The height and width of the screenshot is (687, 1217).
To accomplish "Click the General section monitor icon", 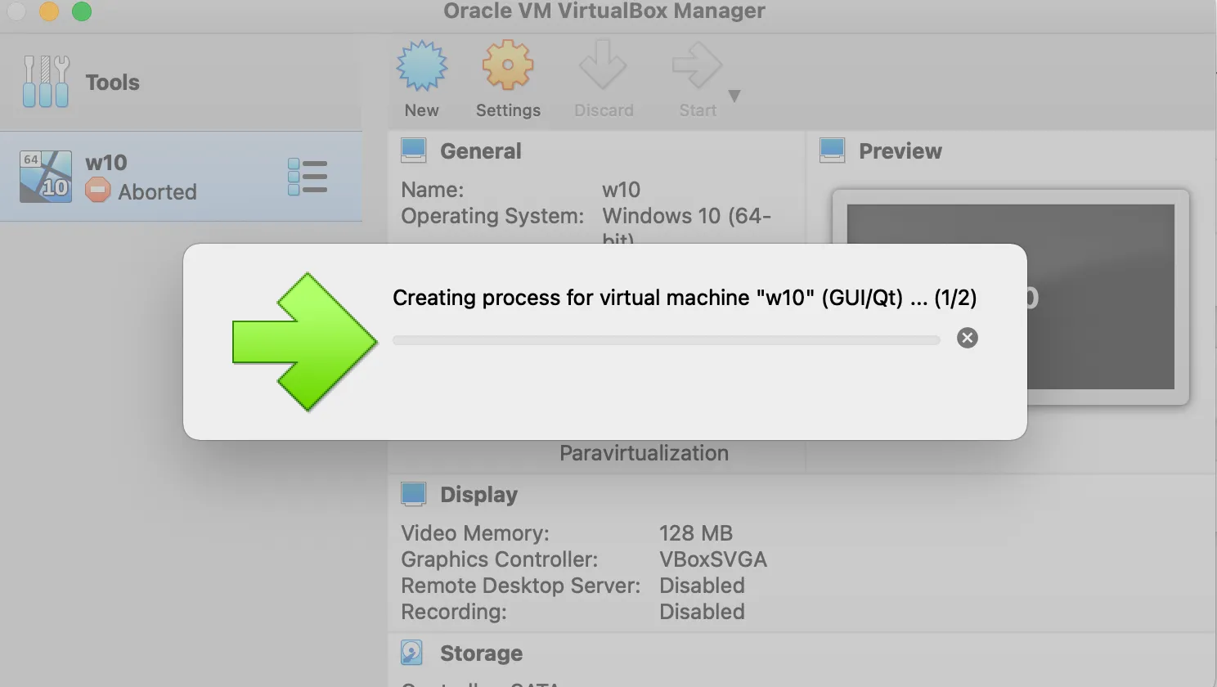I will tap(414, 150).
